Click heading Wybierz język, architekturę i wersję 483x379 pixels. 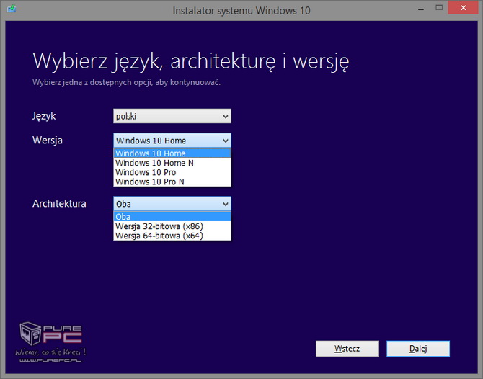tap(190, 61)
